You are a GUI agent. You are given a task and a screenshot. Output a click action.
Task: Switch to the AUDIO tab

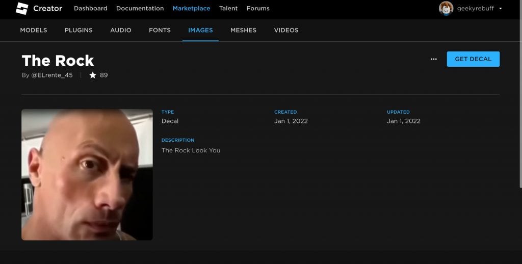click(x=121, y=30)
